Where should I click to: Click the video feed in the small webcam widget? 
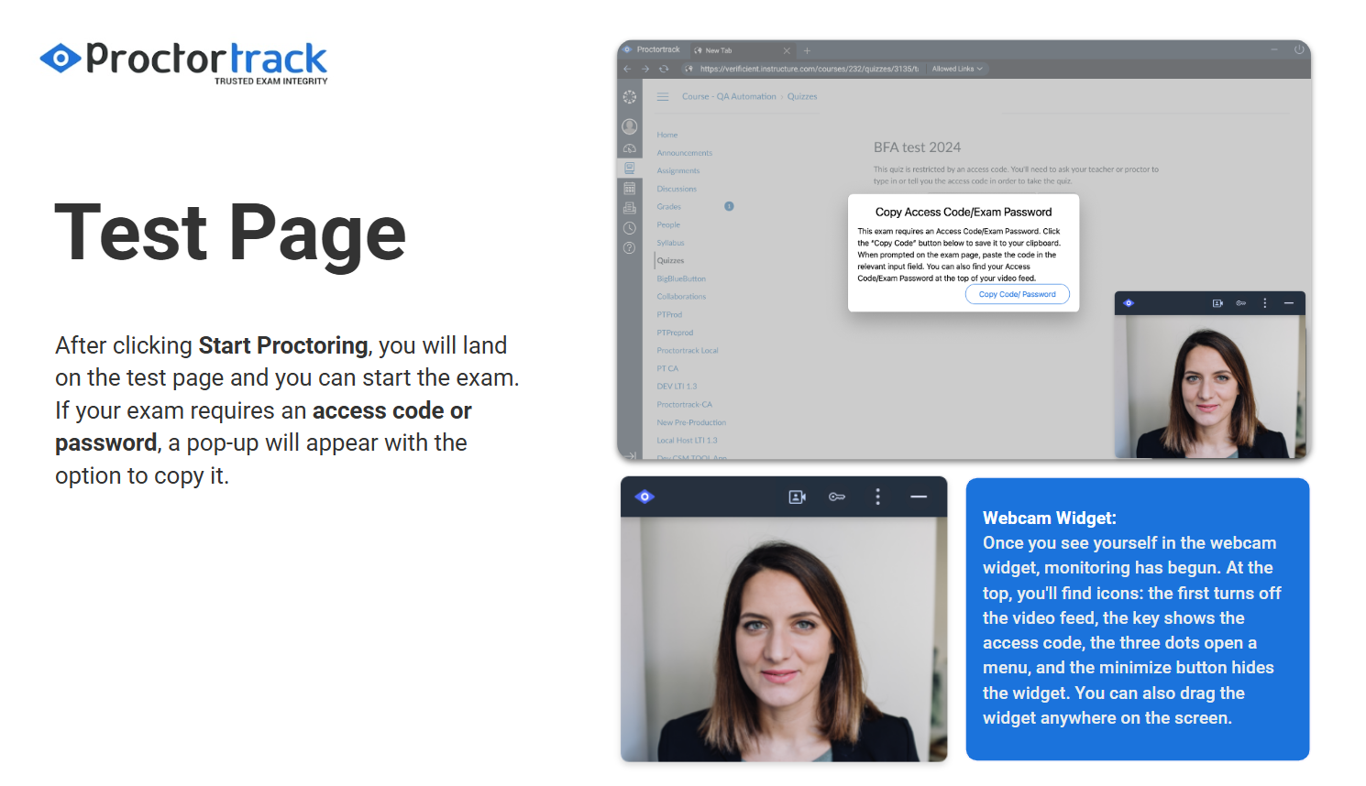[x=1209, y=386]
